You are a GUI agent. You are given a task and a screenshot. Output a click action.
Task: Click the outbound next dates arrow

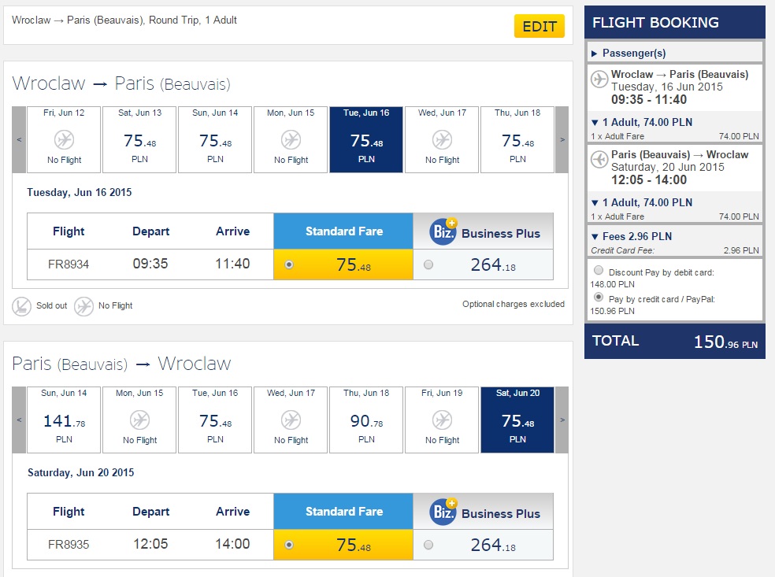(x=562, y=140)
